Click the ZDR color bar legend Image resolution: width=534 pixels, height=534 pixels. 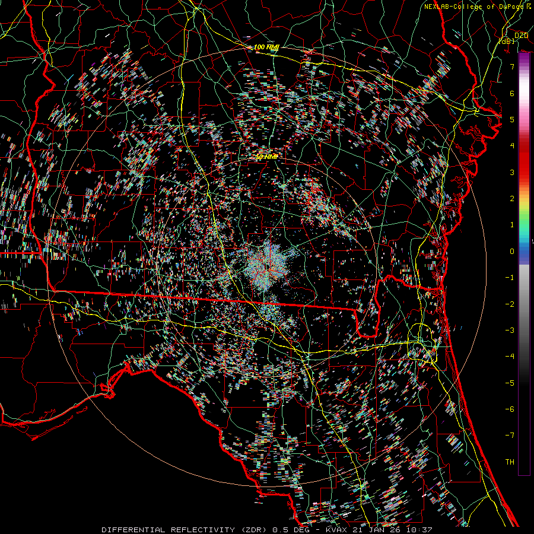click(524, 264)
